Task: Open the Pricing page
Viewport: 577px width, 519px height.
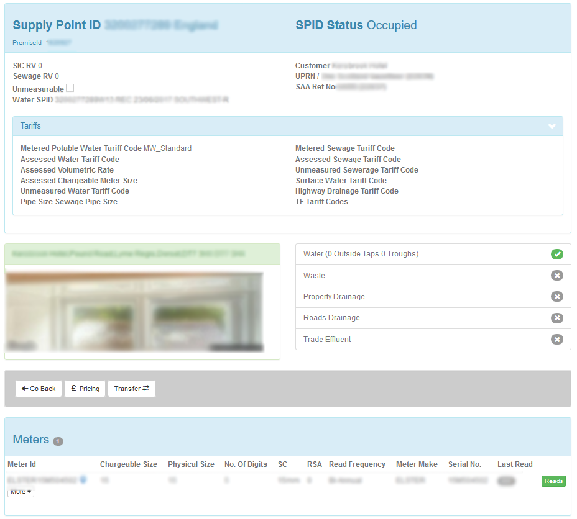Action: [85, 389]
